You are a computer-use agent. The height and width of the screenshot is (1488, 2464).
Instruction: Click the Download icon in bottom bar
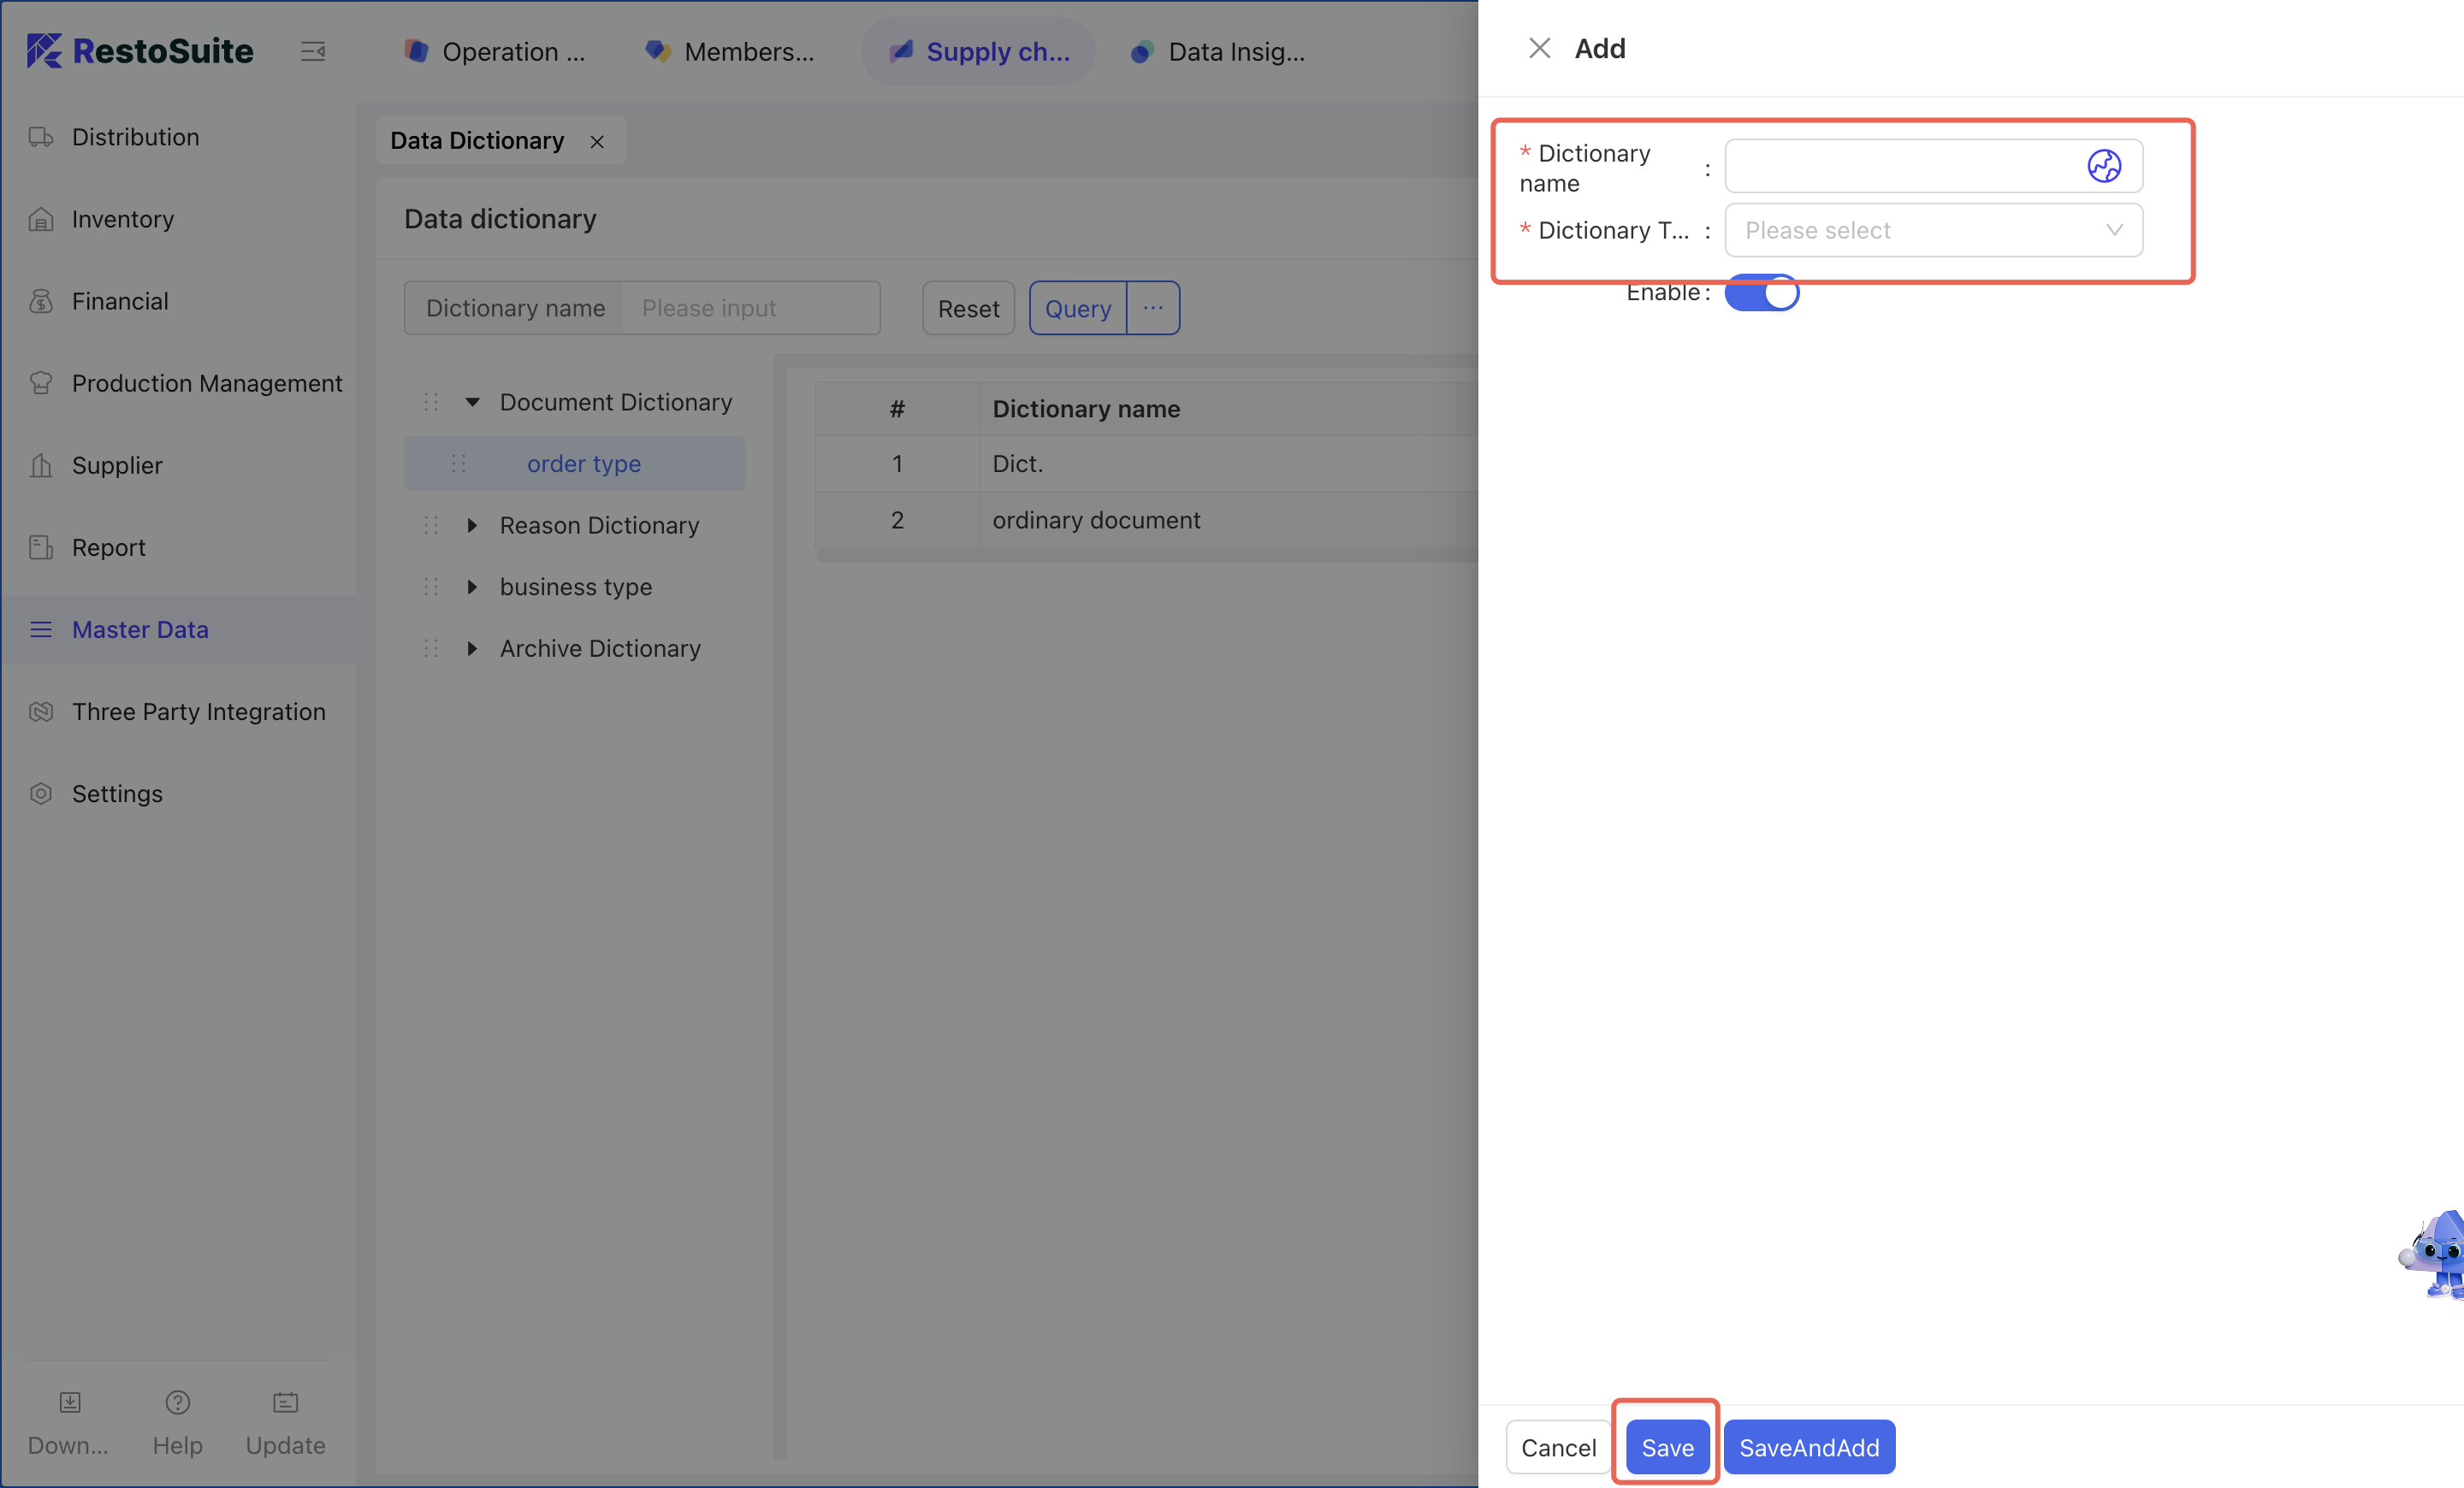click(x=69, y=1402)
